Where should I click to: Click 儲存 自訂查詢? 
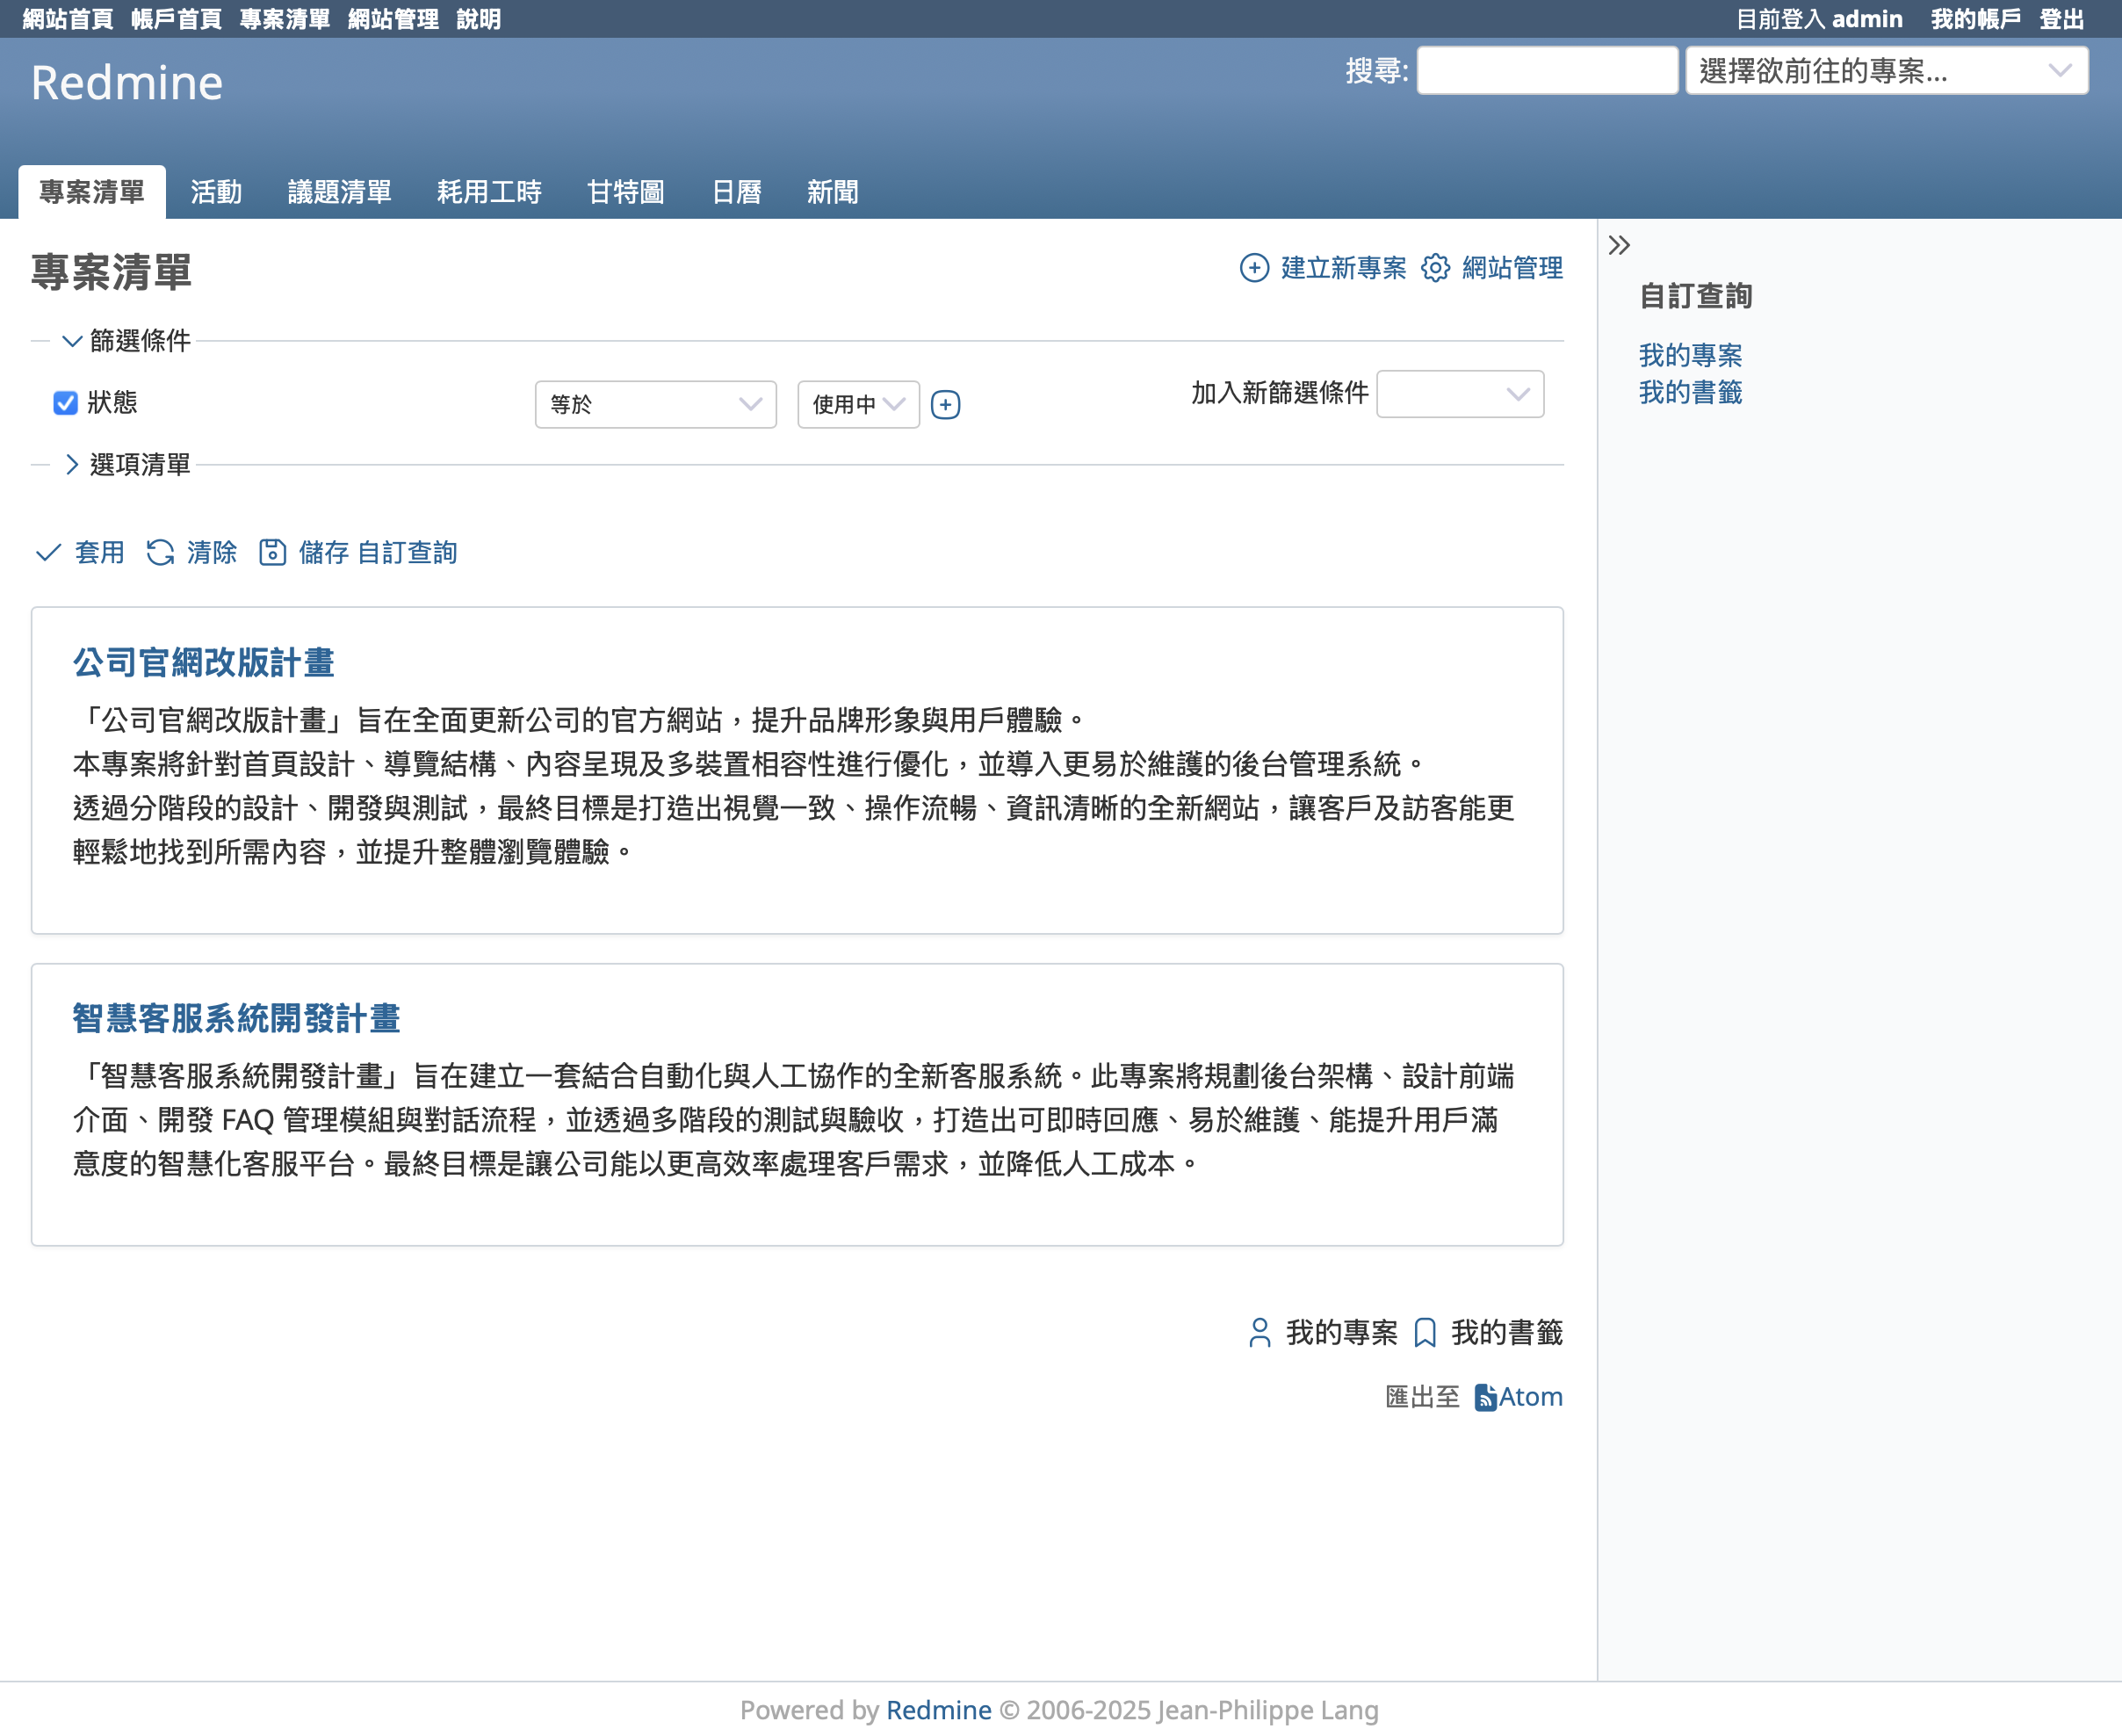[378, 553]
